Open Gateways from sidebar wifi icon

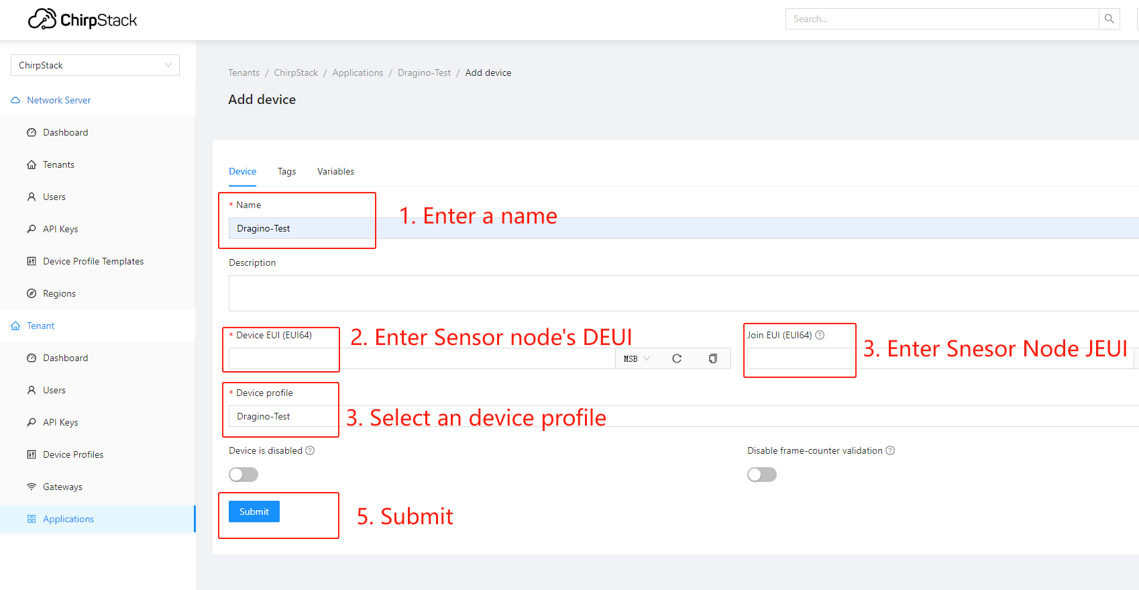point(32,487)
